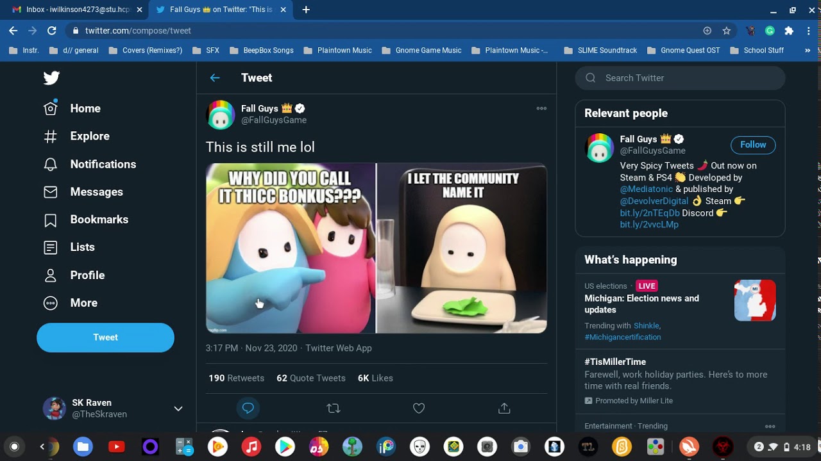
Task: Open a new browser tab
Action: click(x=306, y=10)
